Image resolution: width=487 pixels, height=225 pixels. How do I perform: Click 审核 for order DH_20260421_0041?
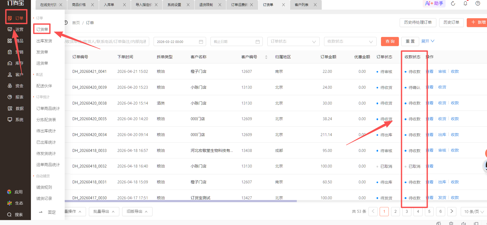(x=442, y=72)
